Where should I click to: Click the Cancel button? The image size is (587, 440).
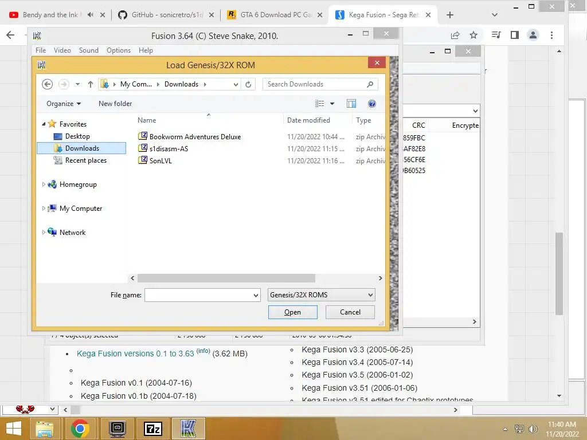(x=350, y=312)
